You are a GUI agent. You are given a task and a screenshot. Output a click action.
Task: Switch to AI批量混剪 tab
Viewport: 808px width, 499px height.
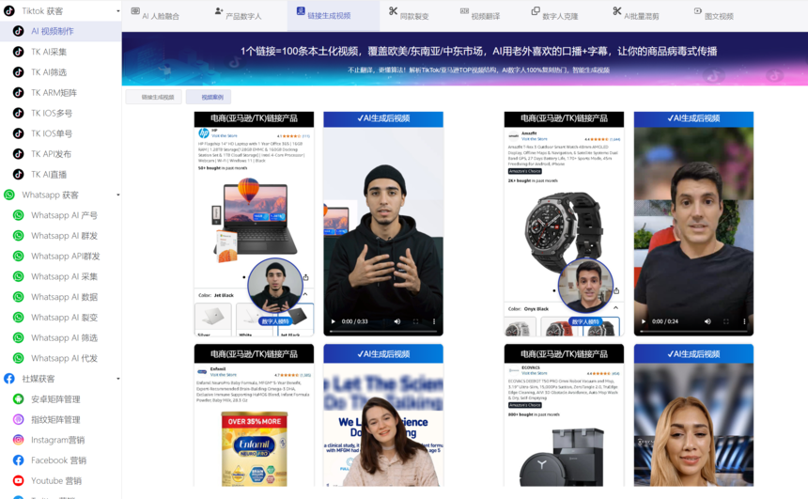pos(635,15)
